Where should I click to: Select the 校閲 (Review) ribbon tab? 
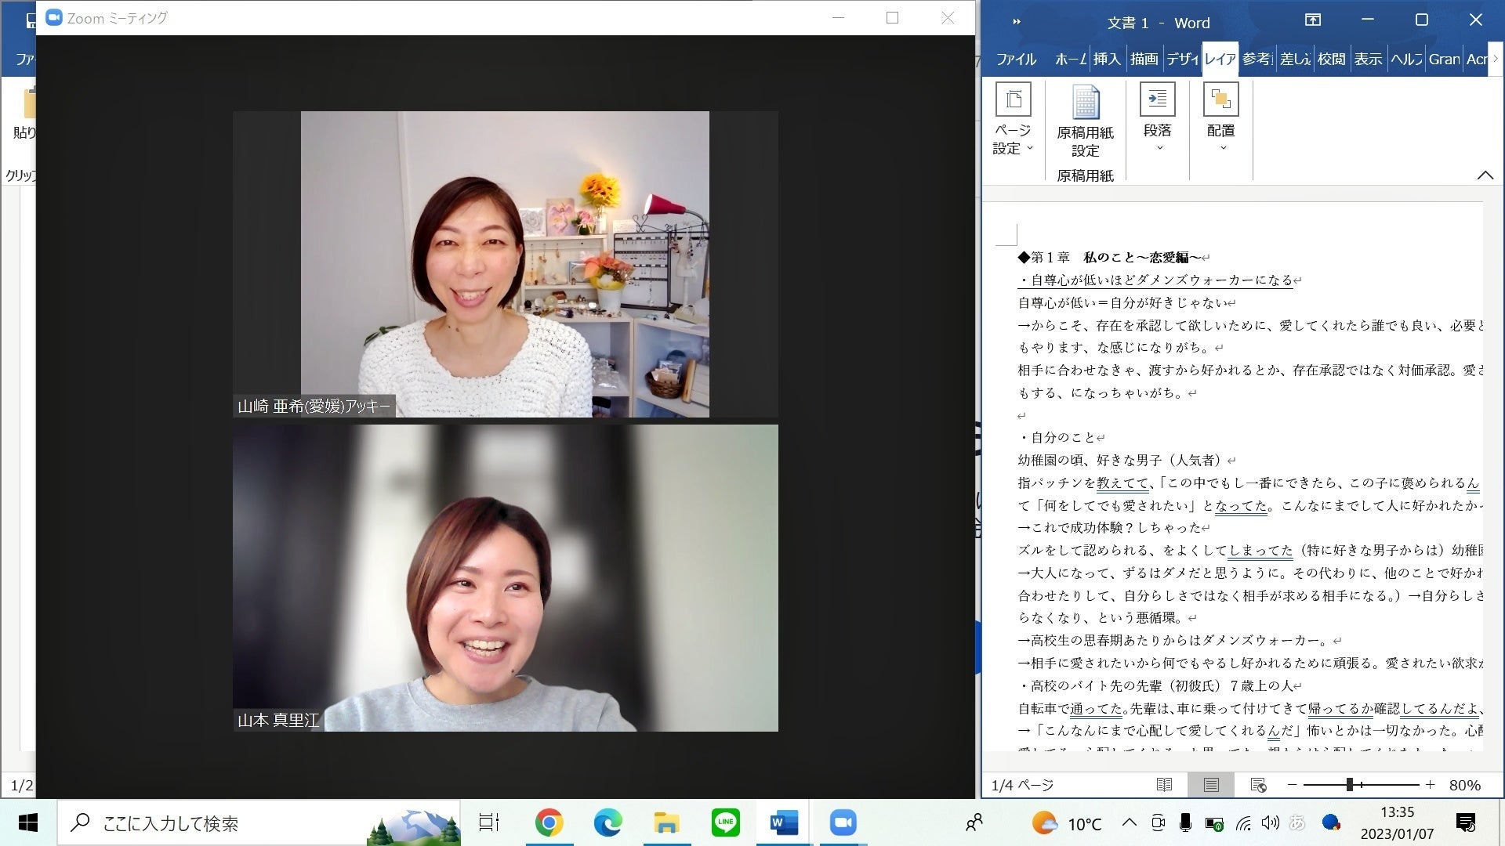[1331, 59]
